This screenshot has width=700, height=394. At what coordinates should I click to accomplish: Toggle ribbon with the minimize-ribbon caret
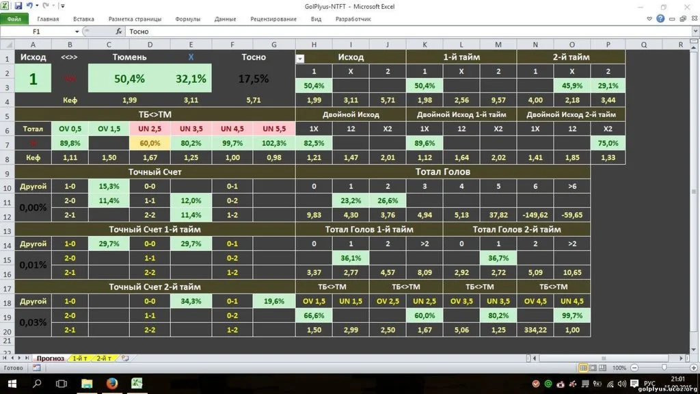pos(649,18)
